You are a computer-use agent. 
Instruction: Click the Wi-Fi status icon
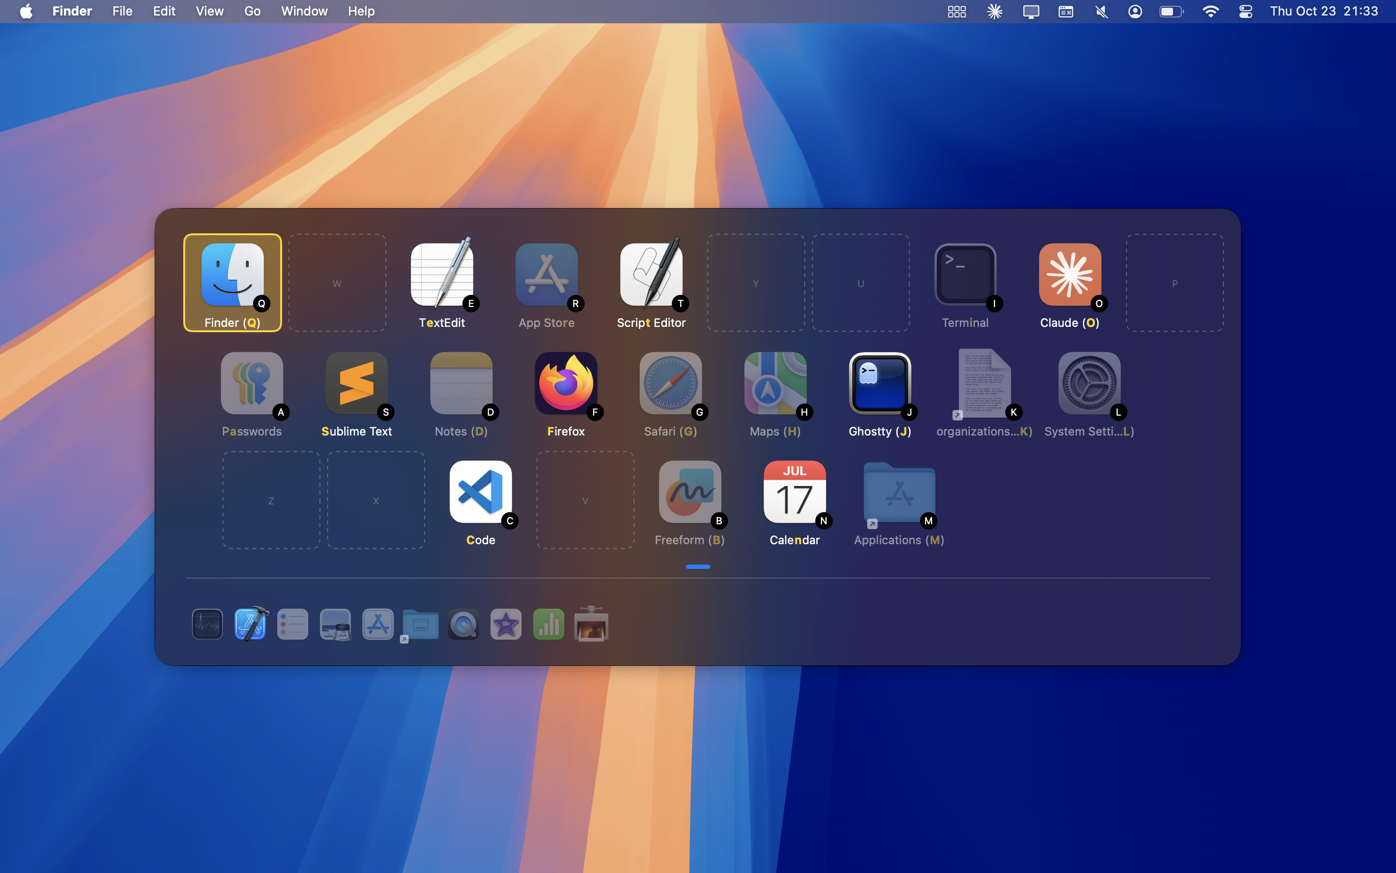coord(1210,12)
